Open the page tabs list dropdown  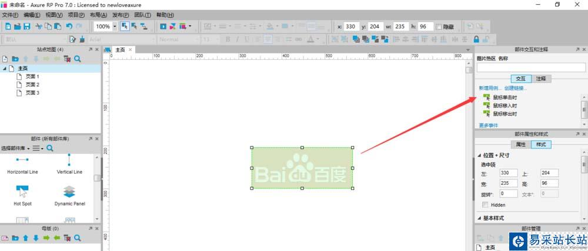pyautogui.click(x=467, y=50)
